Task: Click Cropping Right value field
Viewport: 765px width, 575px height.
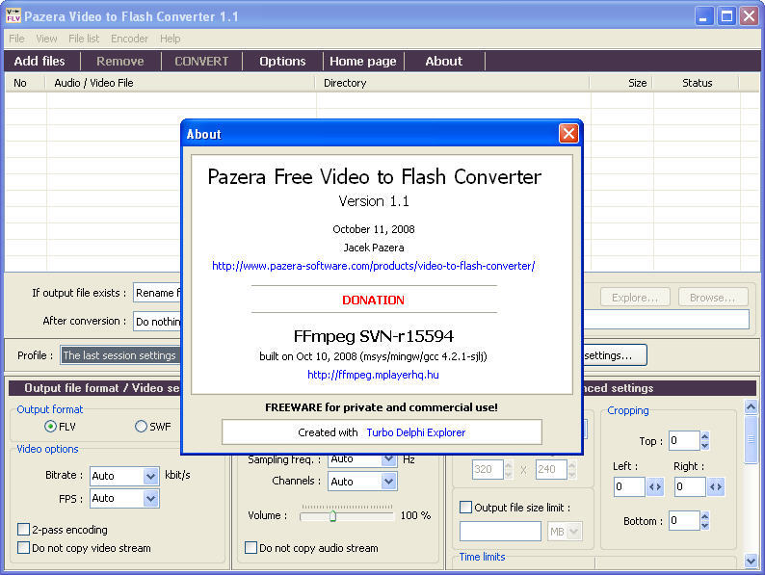Action: coord(690,486)
